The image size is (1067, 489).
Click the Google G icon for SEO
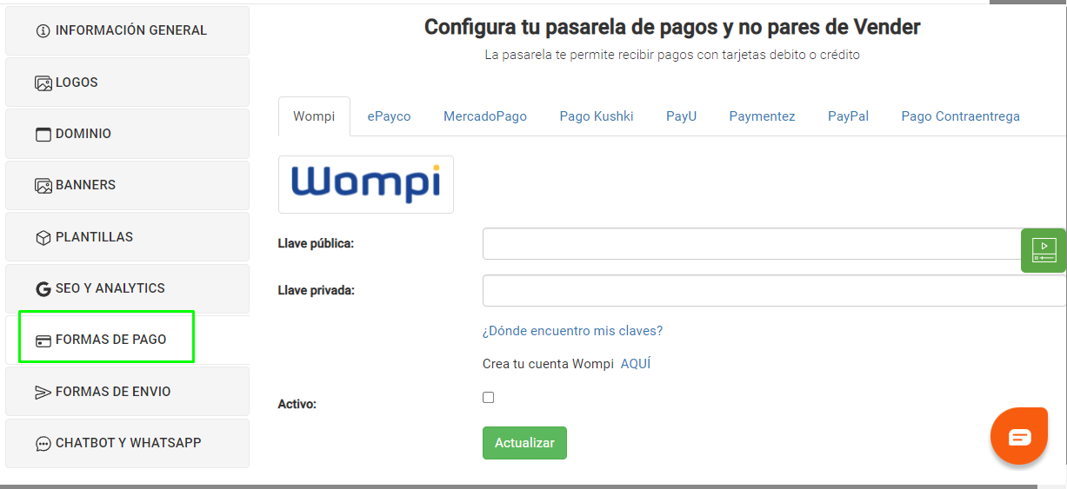pos(43,289)
